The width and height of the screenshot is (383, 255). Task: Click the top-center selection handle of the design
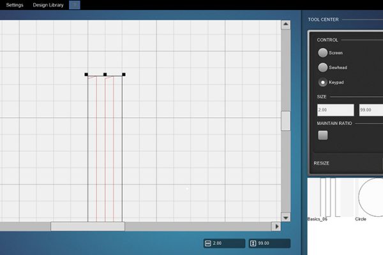pyautogui.click(x=105, y=75)
